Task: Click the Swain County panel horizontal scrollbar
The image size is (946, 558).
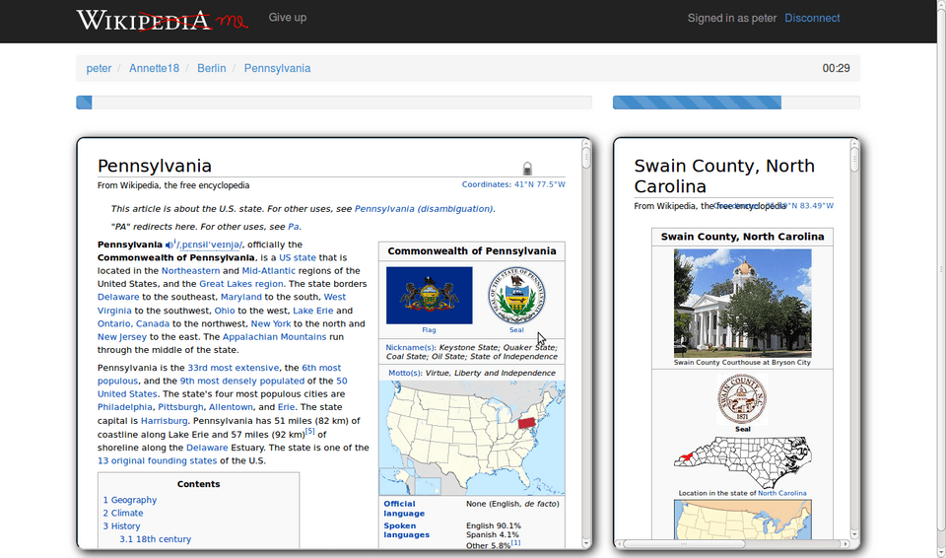Action: point(732,544)
